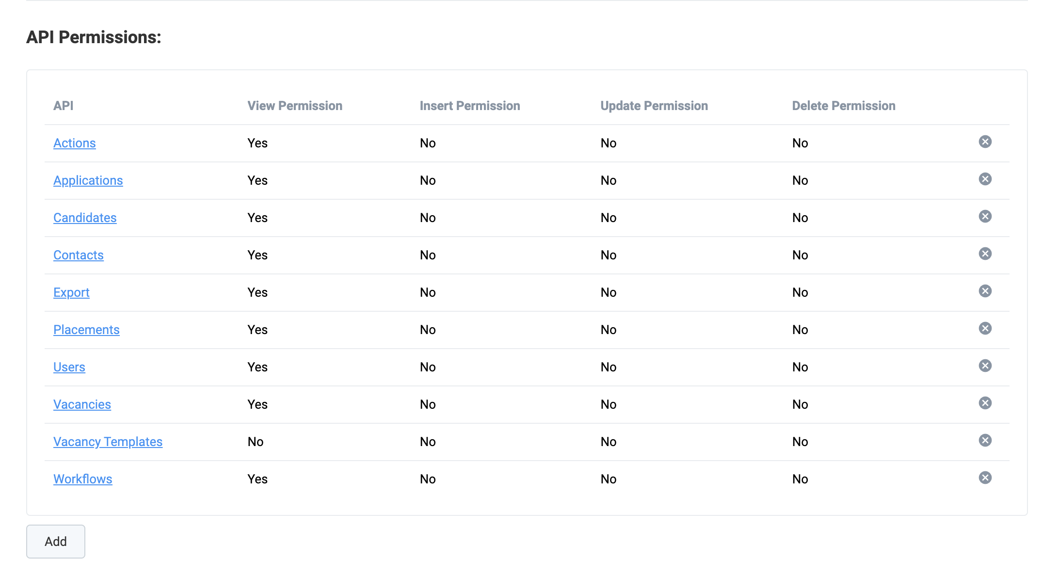Click the Export API link

click(71, 292)
